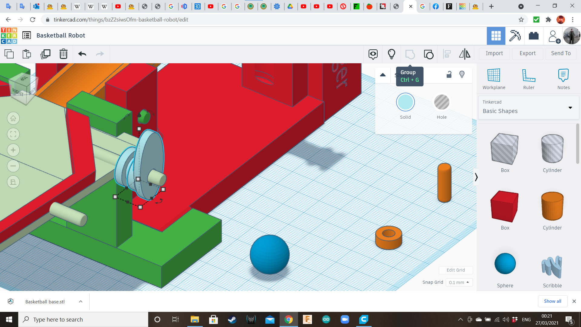
Task: Collapse the shape inspector panel
Action: (x=383, y=75)
